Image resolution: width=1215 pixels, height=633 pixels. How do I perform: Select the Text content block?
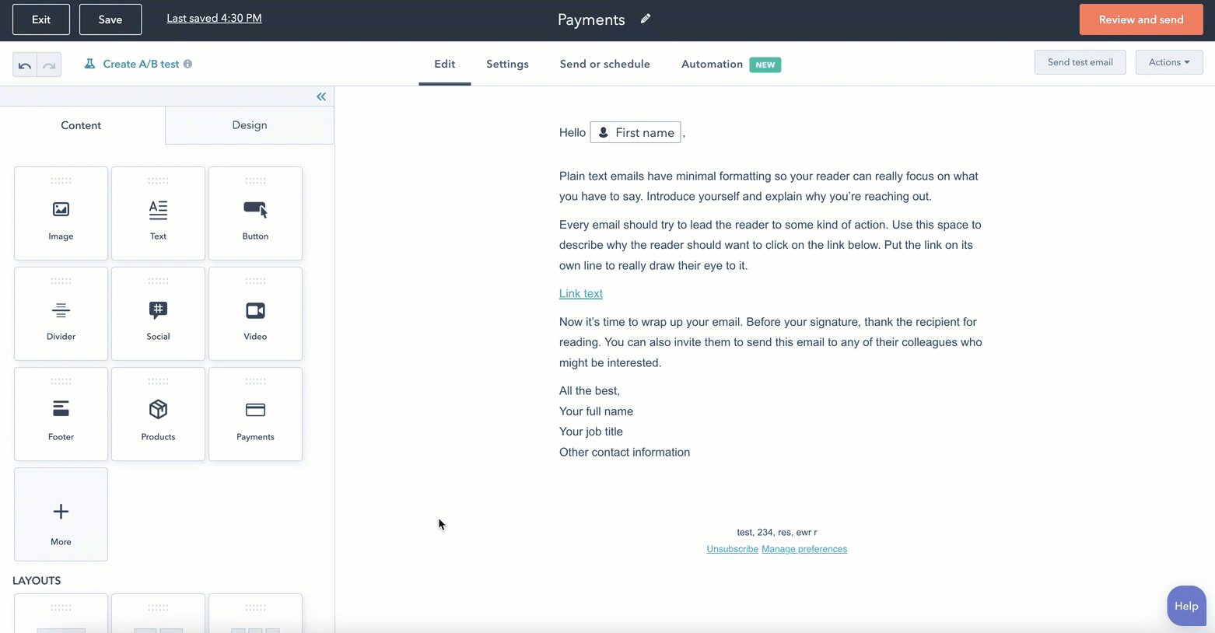(x=158, y=214)
